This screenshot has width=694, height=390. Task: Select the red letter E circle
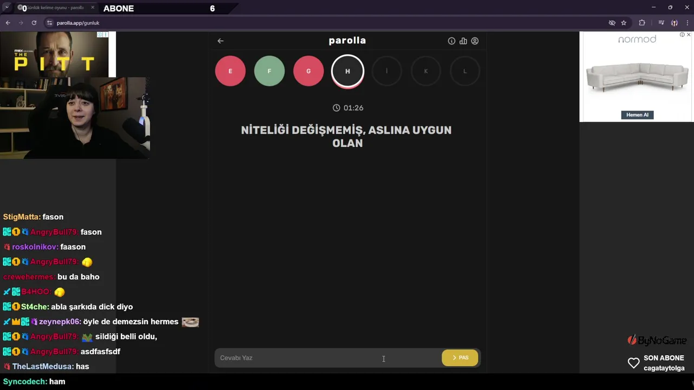[230, 71]
